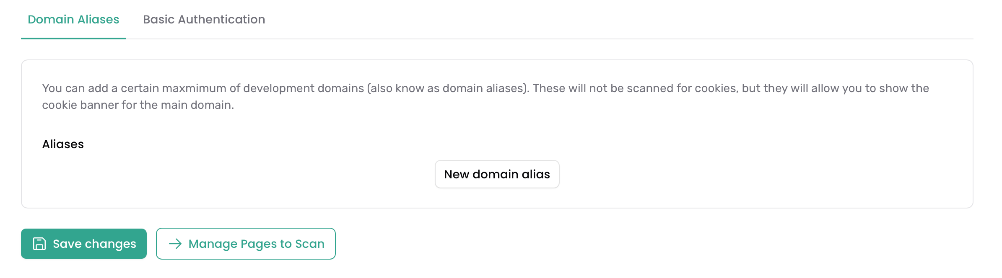Screen dimensions: 1002x278
Task: Add a New domain alias
Action: pyautogui.click(x=497, y=174)
